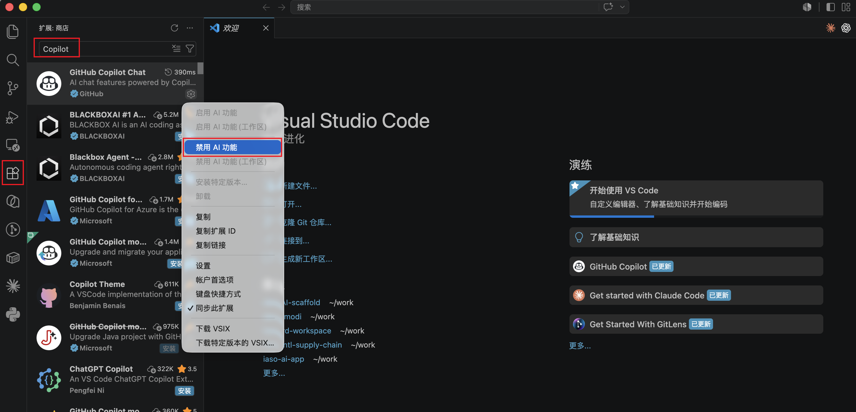Viewport: 856px width, 412px height.
Task: Install the ChatGPT Copilot extension
Action: pyautogui.click(x=185, y=391)
